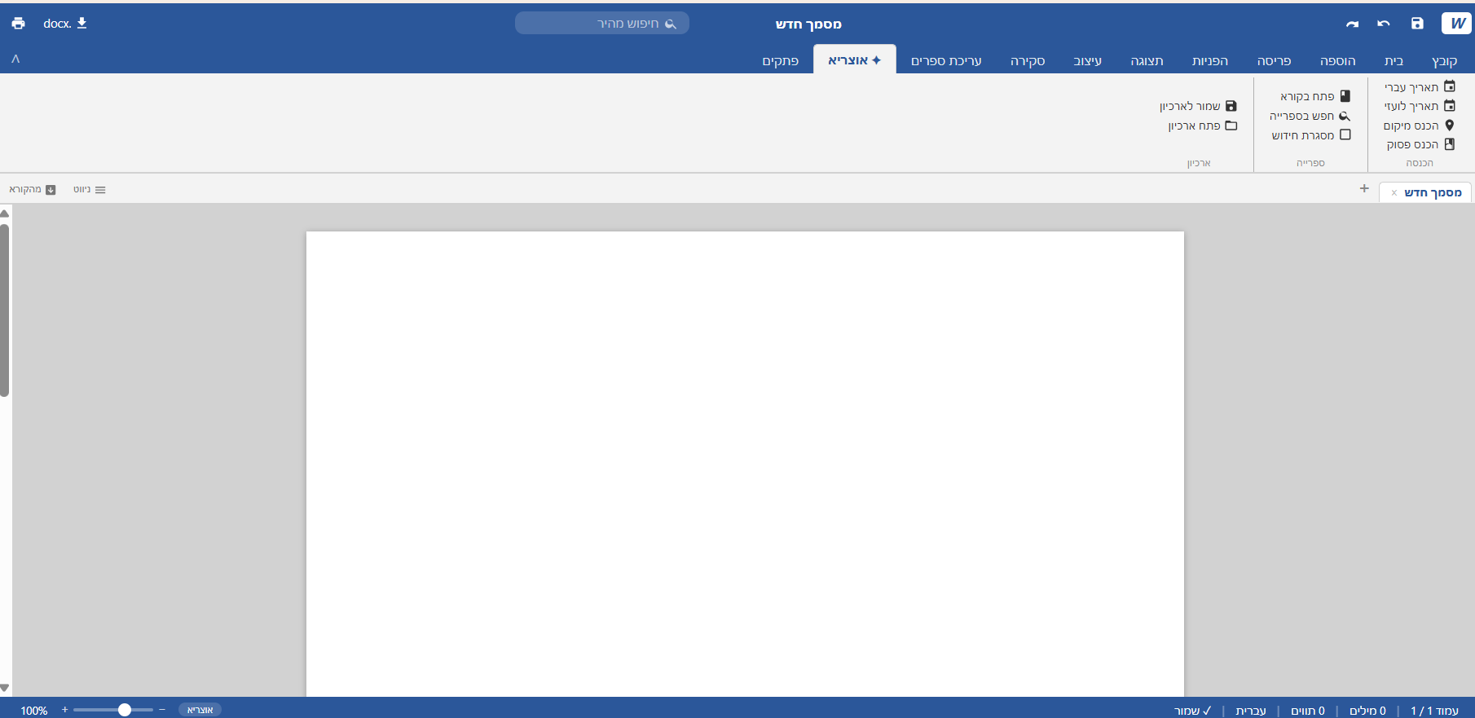This screenshot has width=1475, height=718.
Task: Switch to the פתקים tab
Action: (x=781, y=60)
